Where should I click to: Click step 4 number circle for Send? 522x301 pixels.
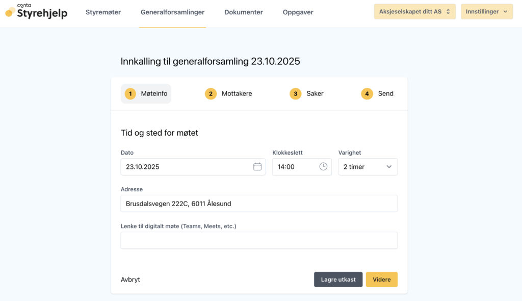click(367, 94)
